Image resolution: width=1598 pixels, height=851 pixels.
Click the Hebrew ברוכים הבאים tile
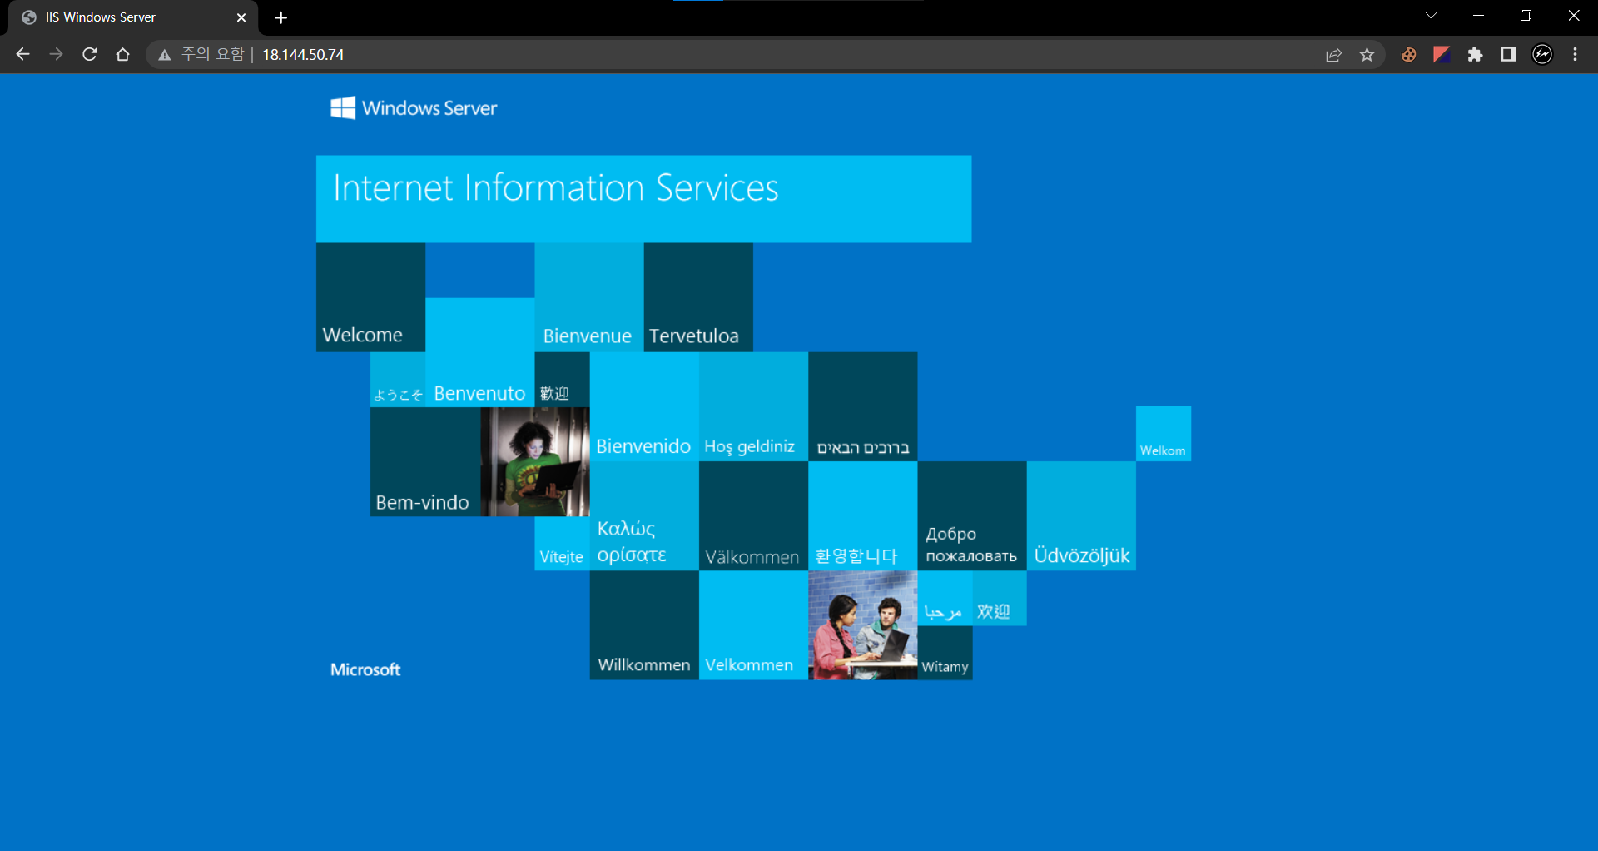tap(863, 406)
